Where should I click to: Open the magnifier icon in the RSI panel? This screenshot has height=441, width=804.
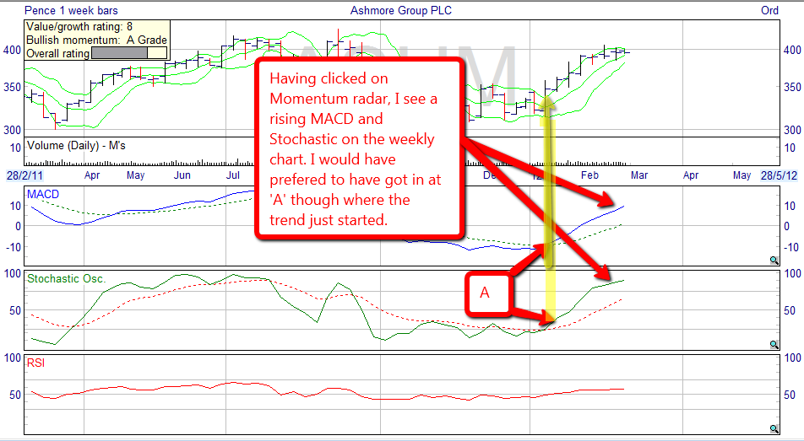tap(774, 429)
